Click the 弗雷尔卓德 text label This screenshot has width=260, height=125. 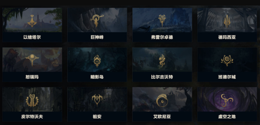(162, 37)
